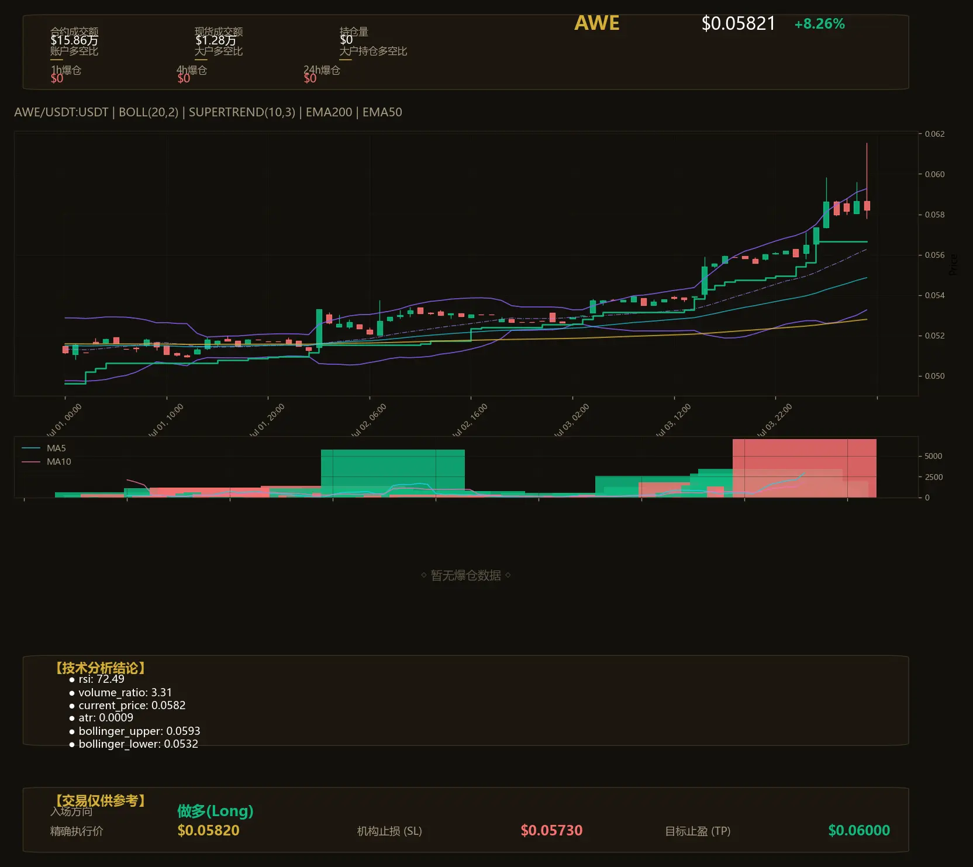Click the Jul 03, 02:00 time label
The image size is (973, 867).
tap(572, 421)
